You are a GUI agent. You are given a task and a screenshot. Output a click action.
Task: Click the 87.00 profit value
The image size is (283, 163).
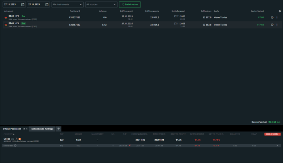(261, 18)
